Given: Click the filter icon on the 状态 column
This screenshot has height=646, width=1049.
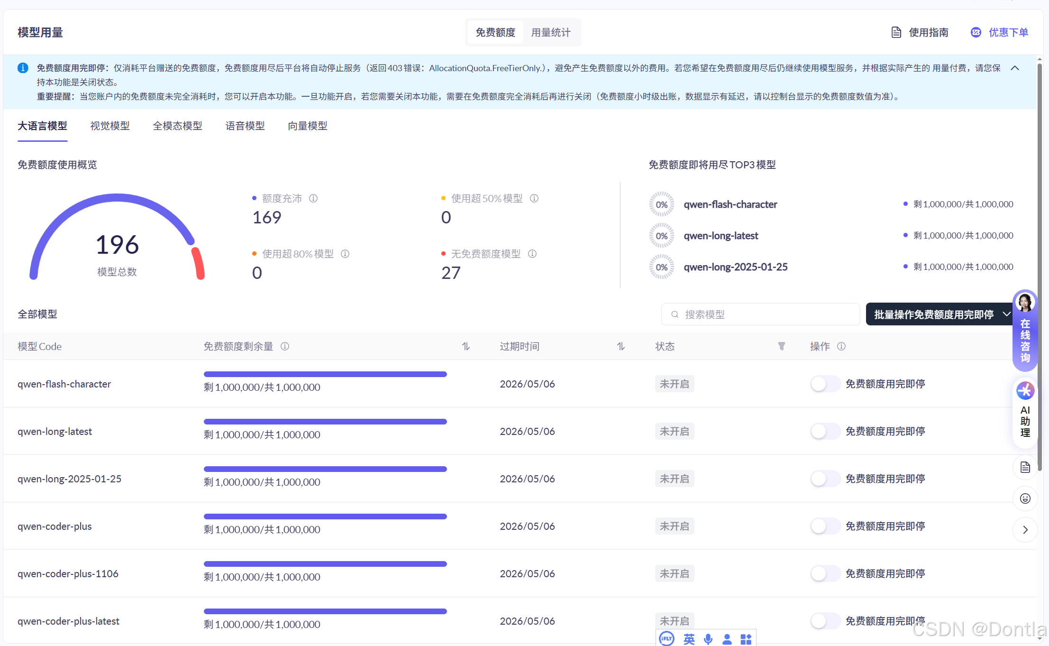Looking at the screenshot, I should 782,346.
